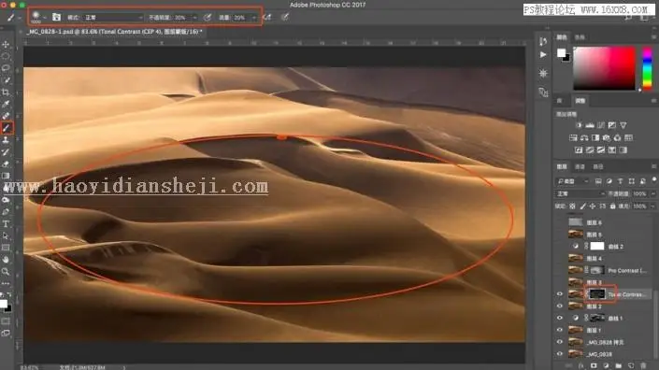
Task: Expand the brush opacity 20% dropdown
Action: [x=194, y=18]
